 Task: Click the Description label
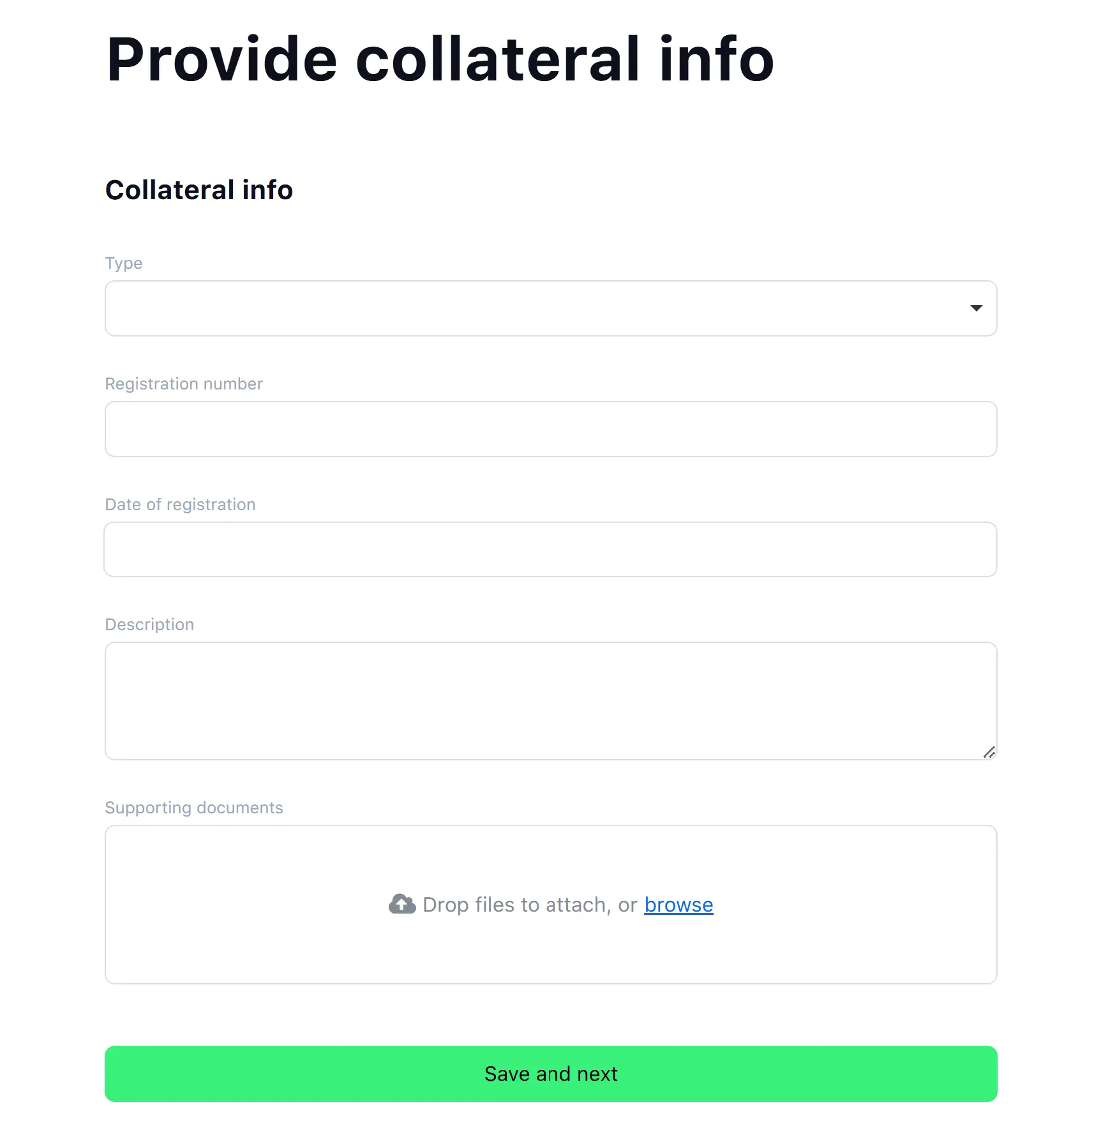[149, 624]
